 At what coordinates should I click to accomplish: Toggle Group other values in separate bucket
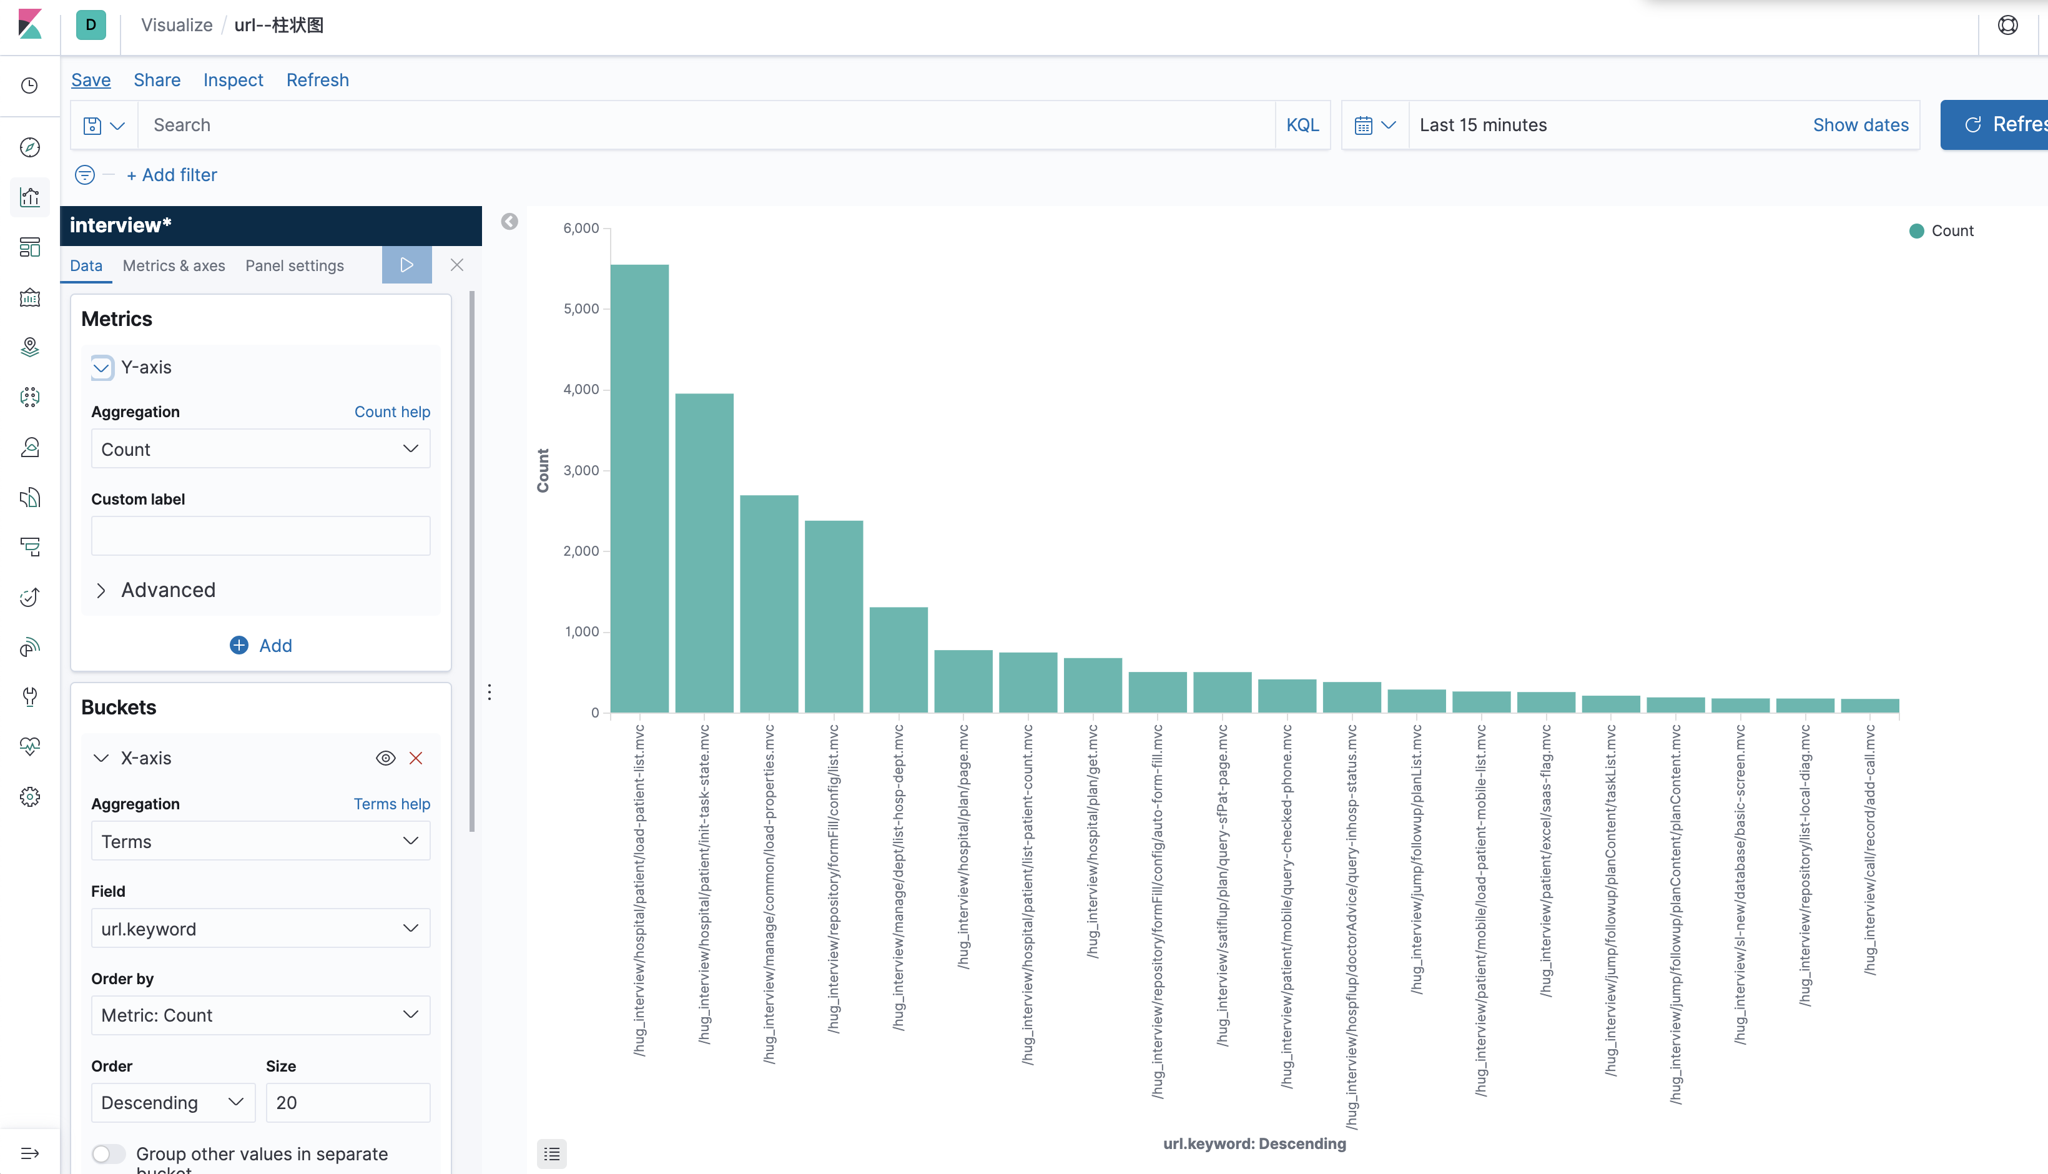tap(109, 1154)
